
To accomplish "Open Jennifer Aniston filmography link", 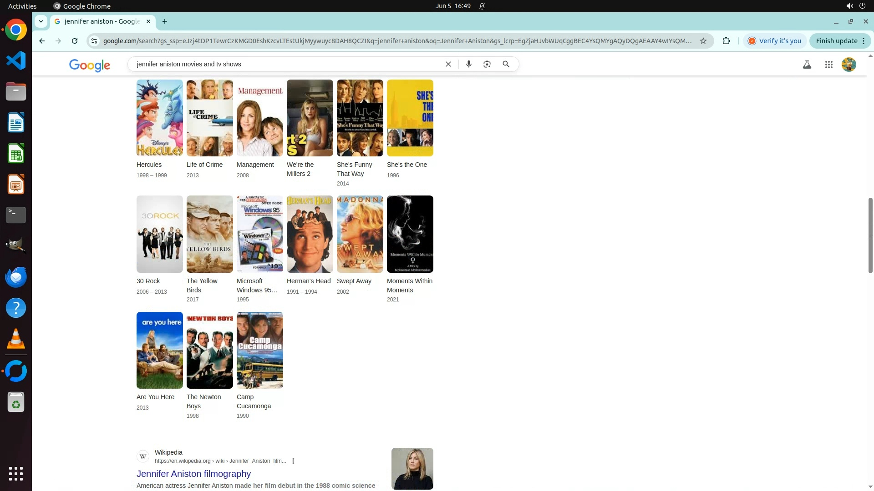I will coord(193,474).
